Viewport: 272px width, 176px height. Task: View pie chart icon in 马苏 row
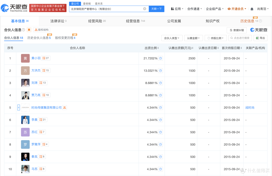(160, 169)
